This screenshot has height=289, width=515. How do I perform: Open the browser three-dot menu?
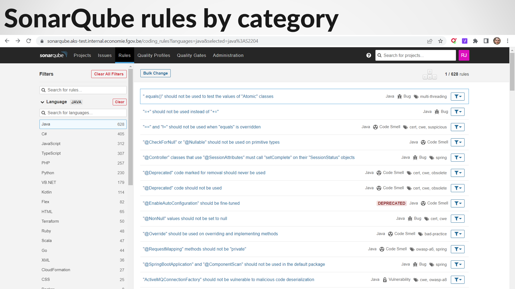click(508, 41)
